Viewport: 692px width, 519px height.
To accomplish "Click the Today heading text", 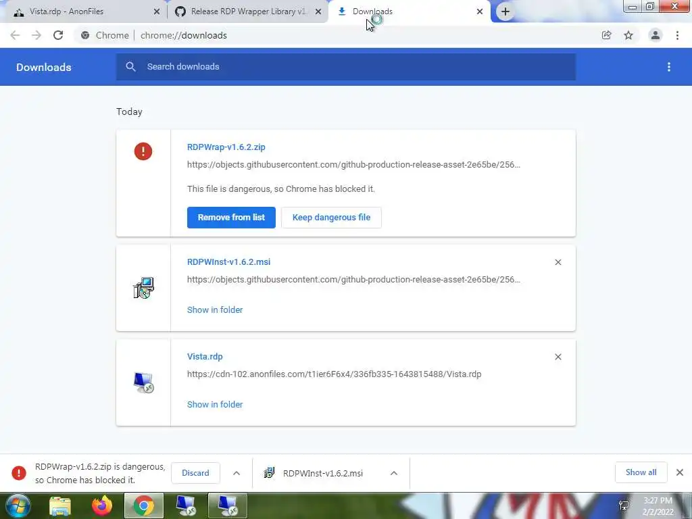I will [x=129, y=112].
